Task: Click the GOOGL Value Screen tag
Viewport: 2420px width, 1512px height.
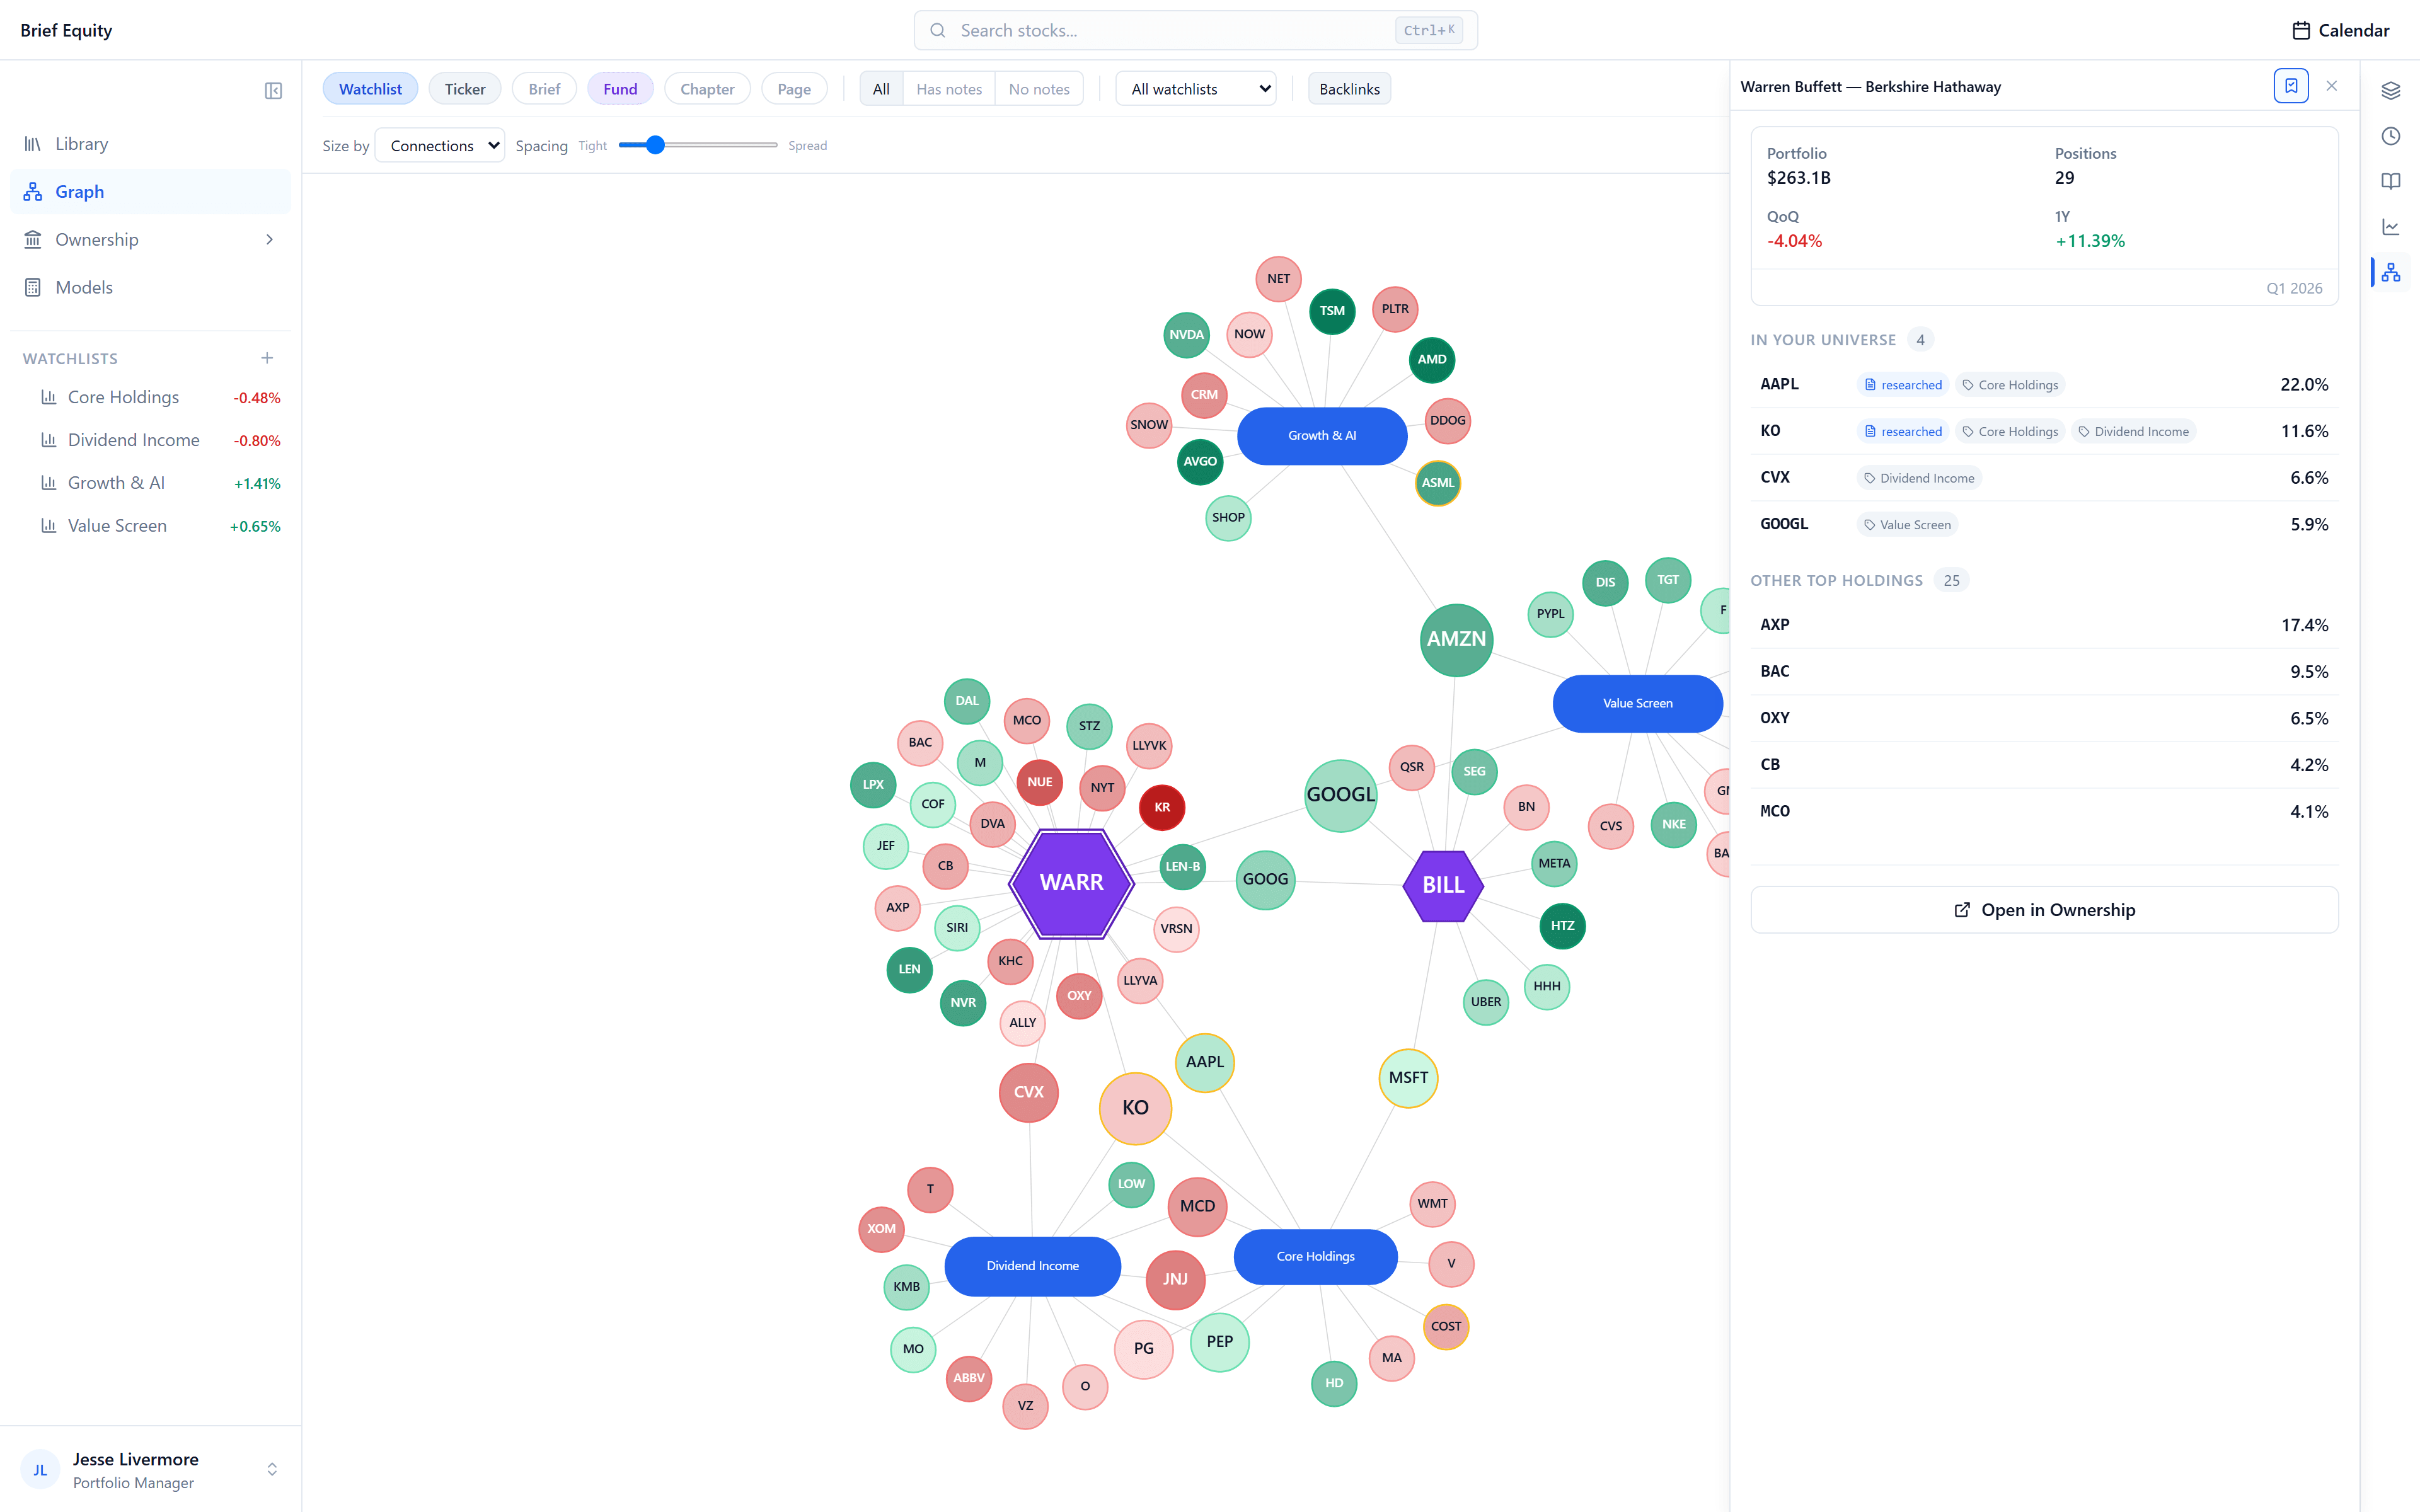Action: [x=1907, y=525]
